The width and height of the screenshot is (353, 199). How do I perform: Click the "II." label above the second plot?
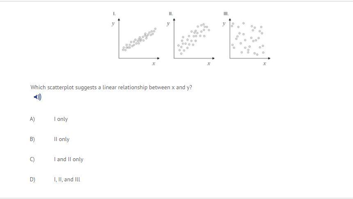(171, 14)
